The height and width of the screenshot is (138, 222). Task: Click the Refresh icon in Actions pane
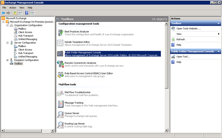[173, 39]
